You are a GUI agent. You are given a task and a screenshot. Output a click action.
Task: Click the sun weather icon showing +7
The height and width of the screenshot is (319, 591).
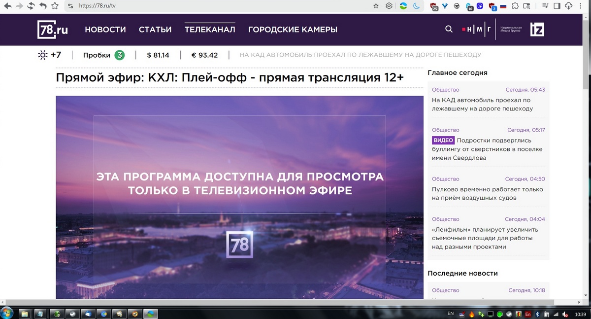43,55
